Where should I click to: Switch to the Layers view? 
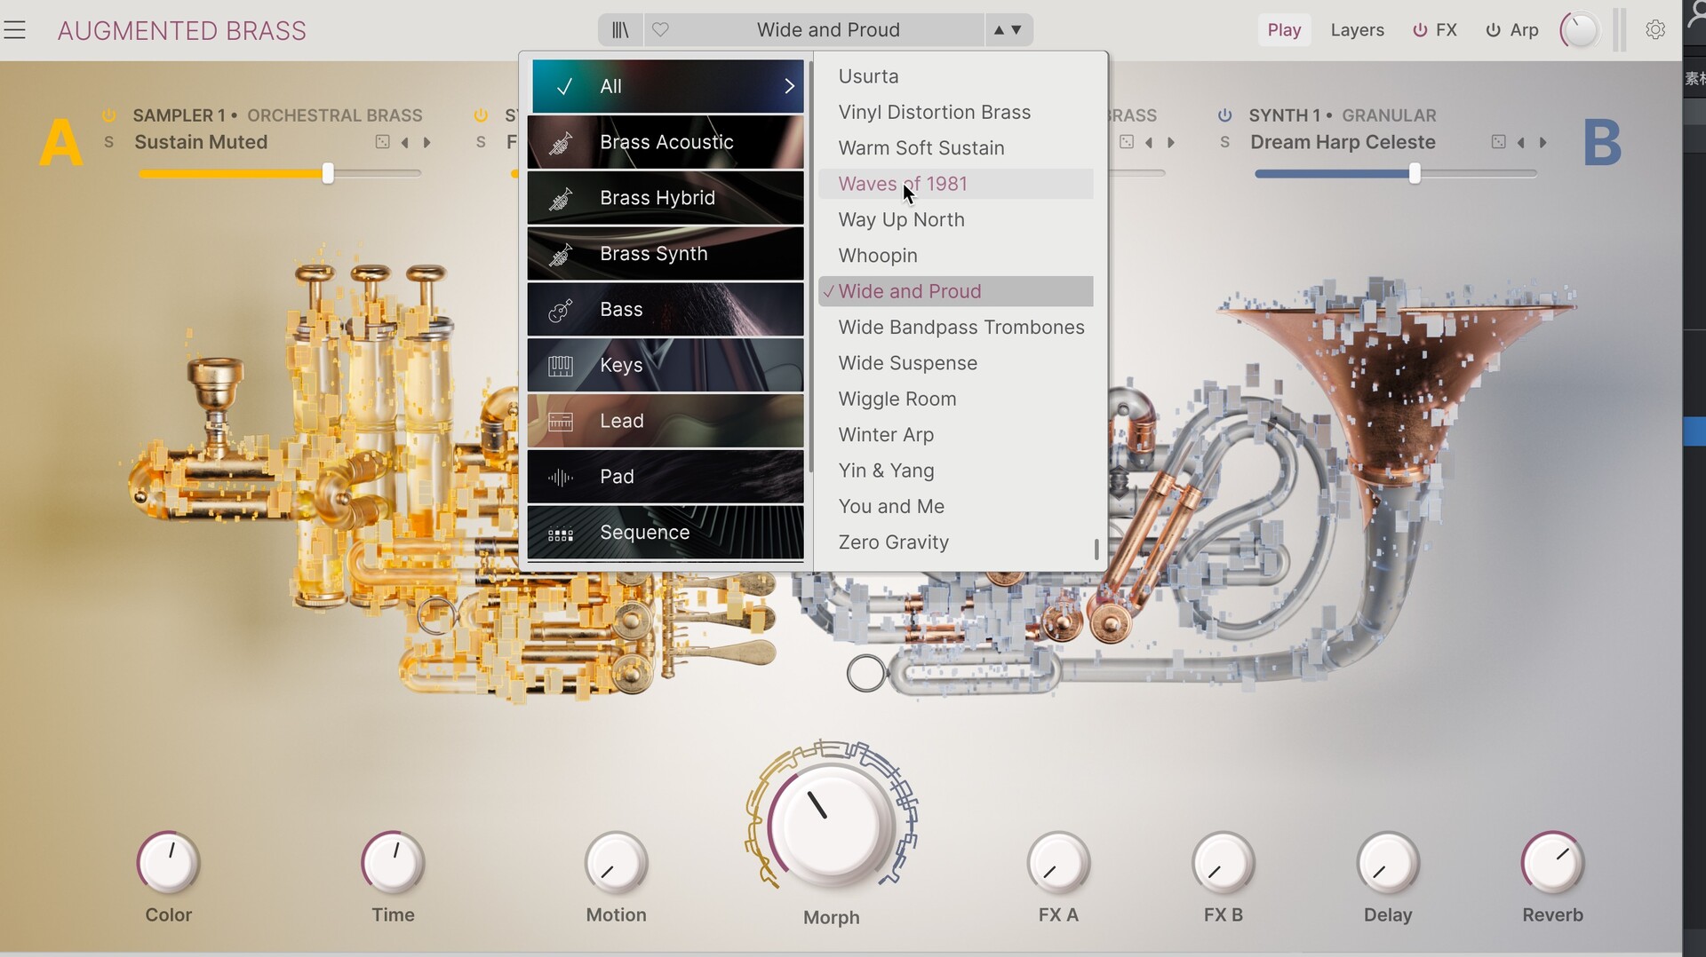tap(1357, 30)
